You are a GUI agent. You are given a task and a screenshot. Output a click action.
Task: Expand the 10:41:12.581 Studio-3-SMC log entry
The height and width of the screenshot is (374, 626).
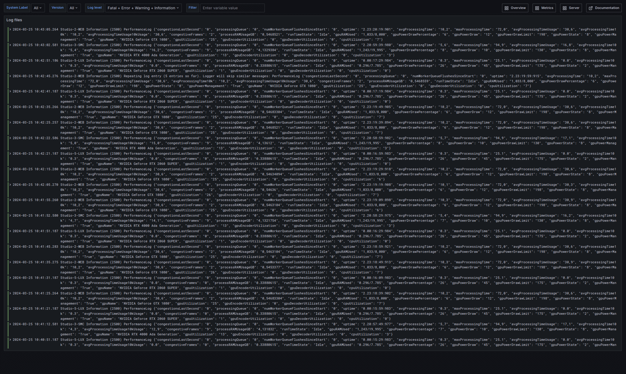click(10, 324)
